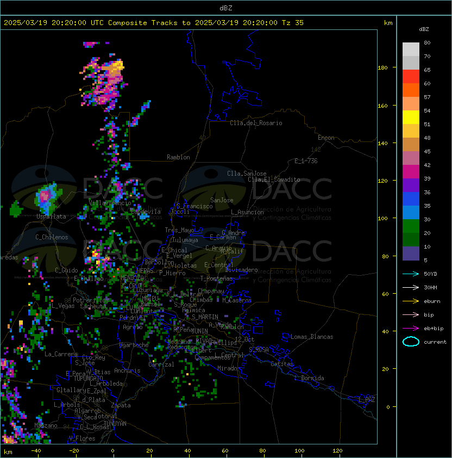Click the 'Catitas' map label
This screenshot has width=452, height=458.
282,364
